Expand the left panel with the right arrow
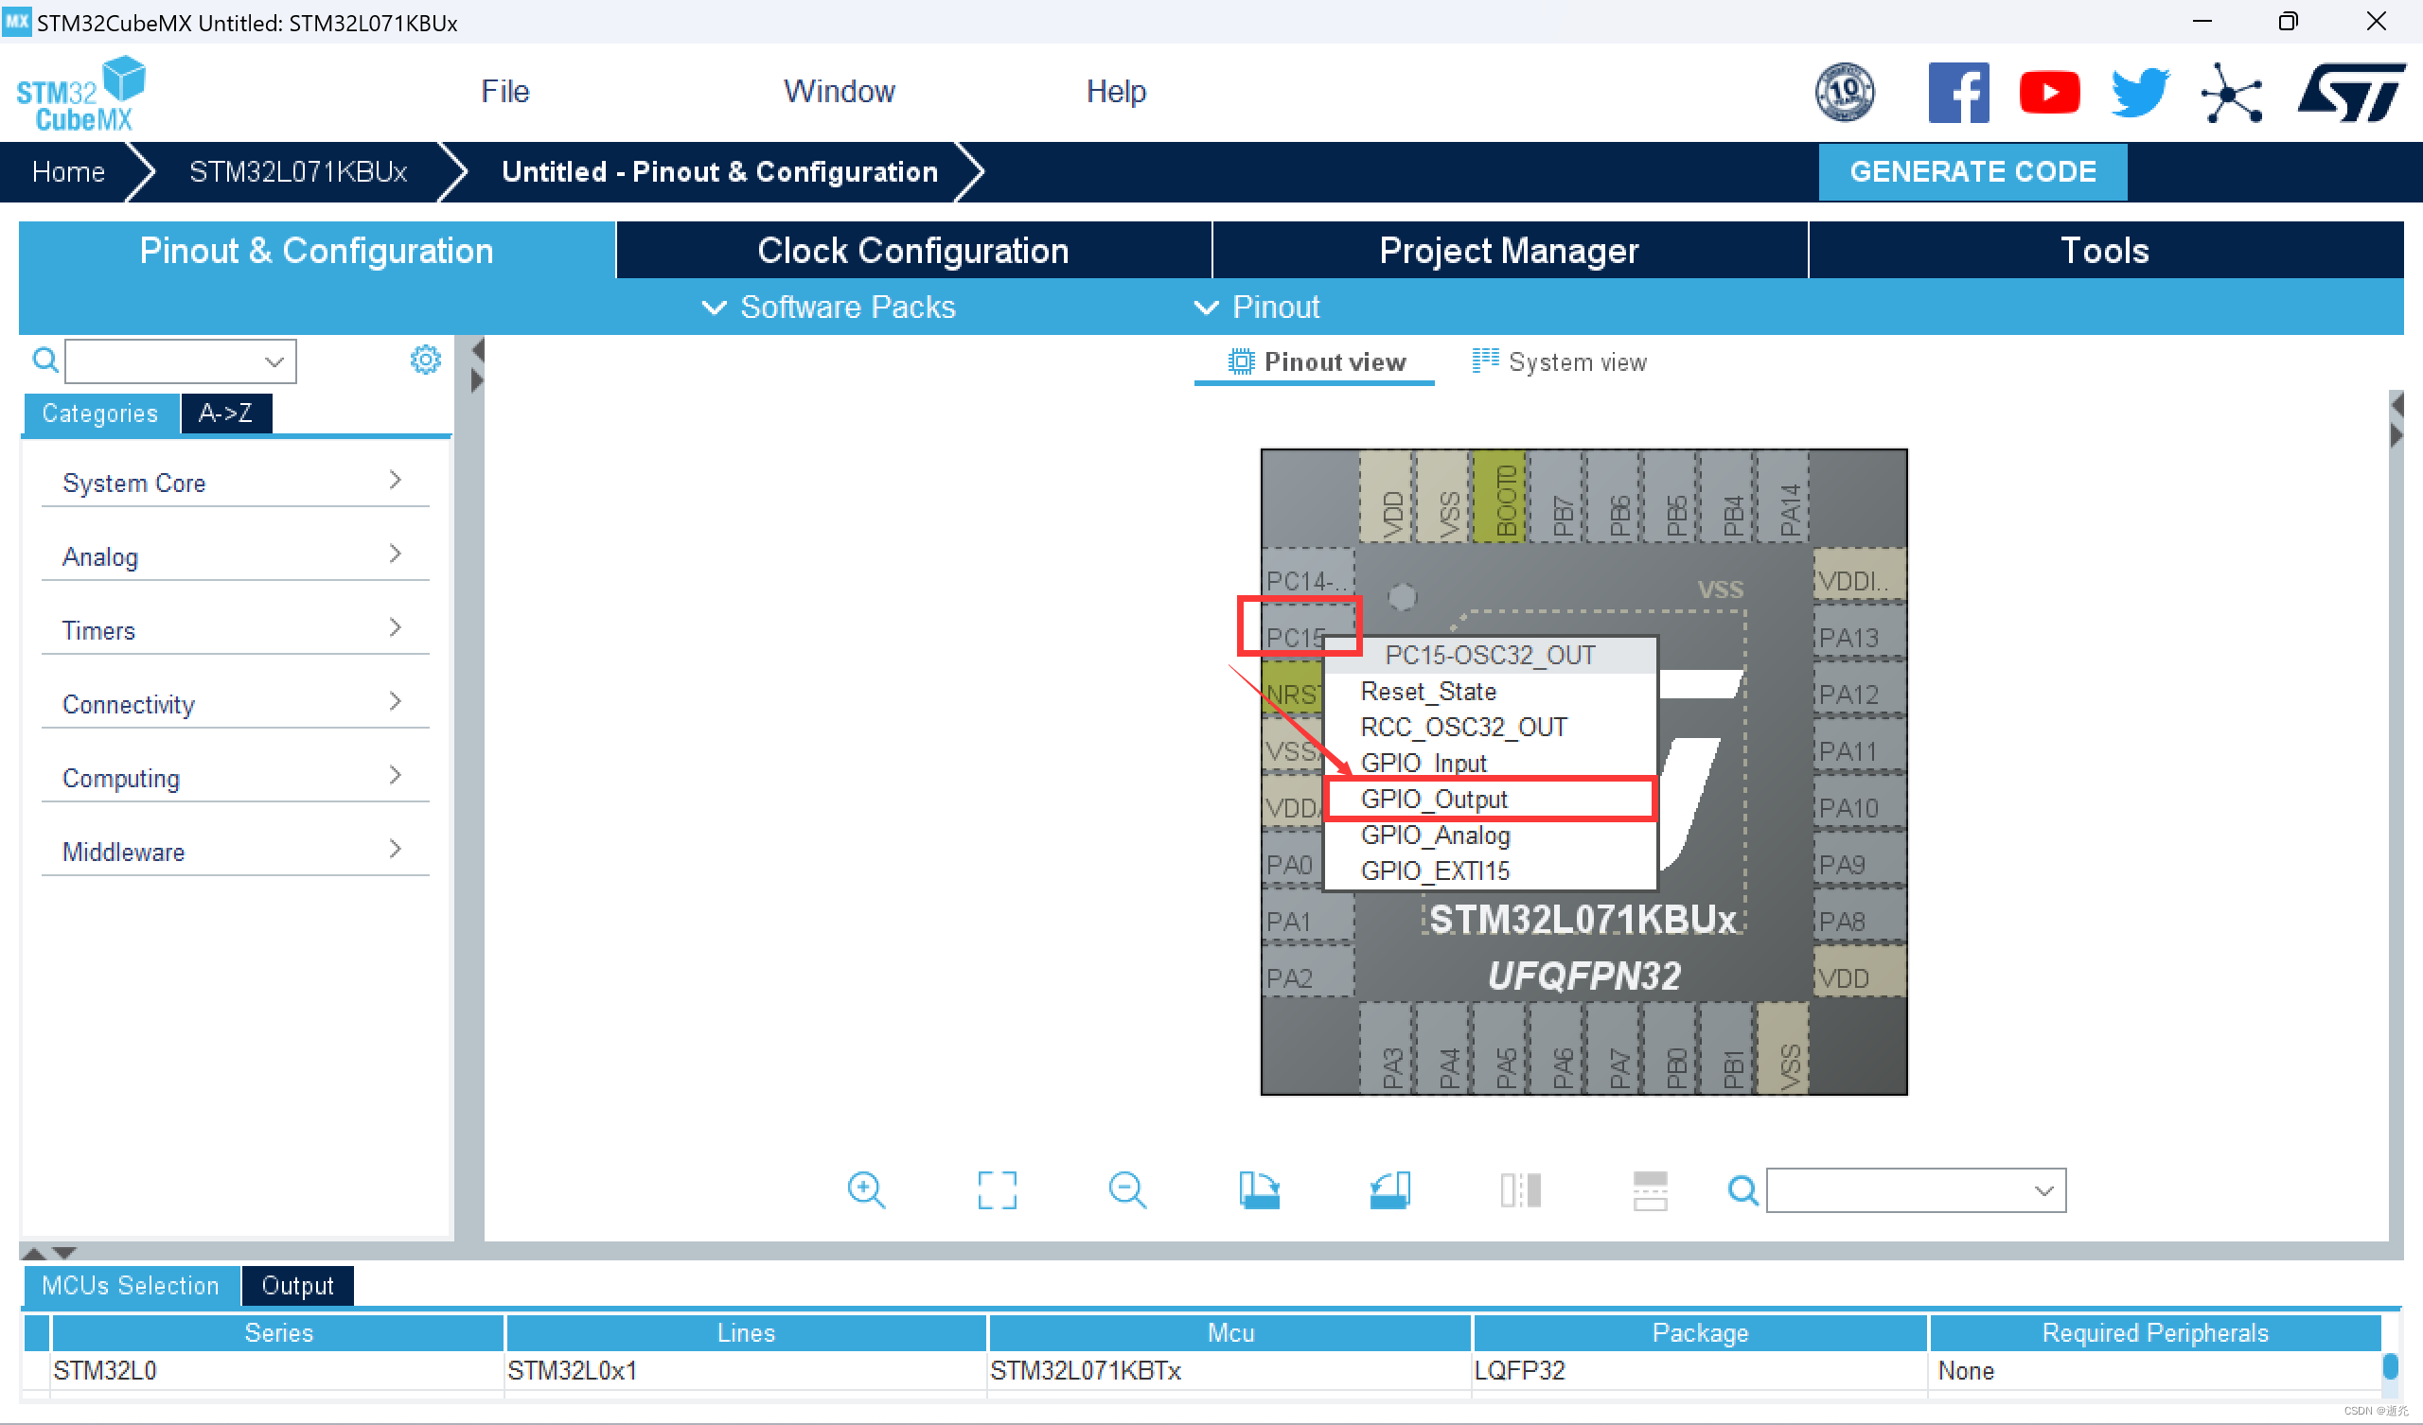The image size is (2423, 1425). point(477,381)
